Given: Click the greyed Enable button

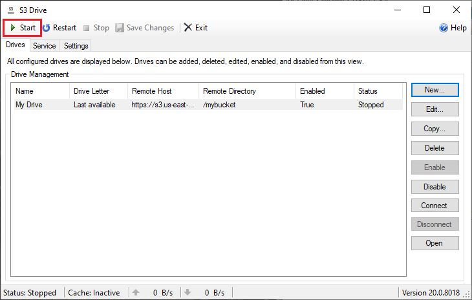Looking at the screenshot, I should coord(435,167).
